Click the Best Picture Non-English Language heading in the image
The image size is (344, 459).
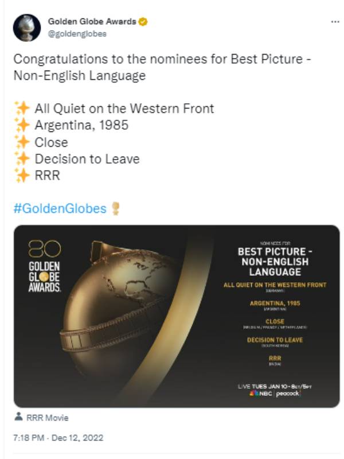click(275, 262)
